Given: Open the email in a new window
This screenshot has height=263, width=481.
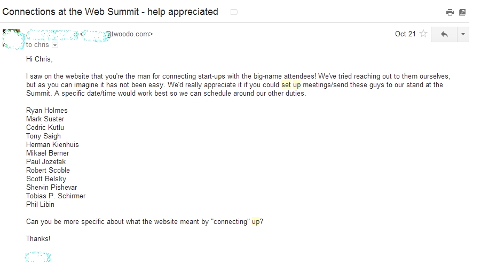Looking at the screenshot, I should (462, 12).
